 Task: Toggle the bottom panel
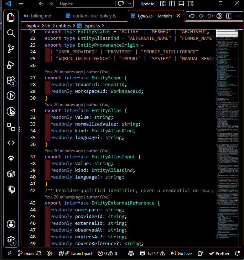(x=181, y=4)
